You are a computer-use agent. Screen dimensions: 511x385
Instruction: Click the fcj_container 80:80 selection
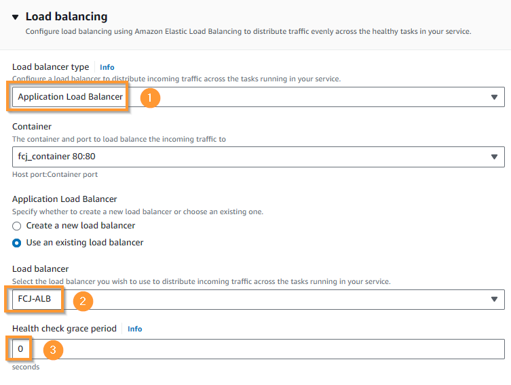(x=57, y=157)
